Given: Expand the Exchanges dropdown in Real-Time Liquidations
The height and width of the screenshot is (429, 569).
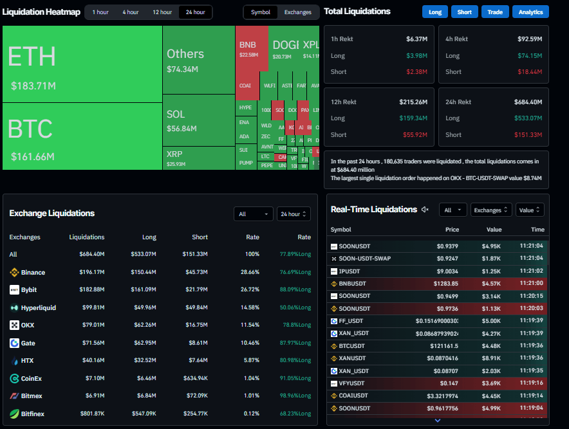Looking at the screenshot, I should 491,210.
